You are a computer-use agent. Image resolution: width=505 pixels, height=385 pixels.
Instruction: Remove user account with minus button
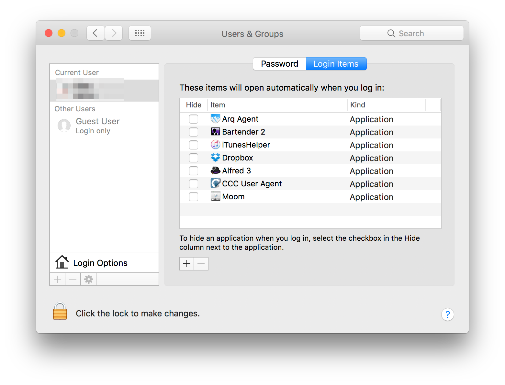pyautogui.click(x=73, y=279)
